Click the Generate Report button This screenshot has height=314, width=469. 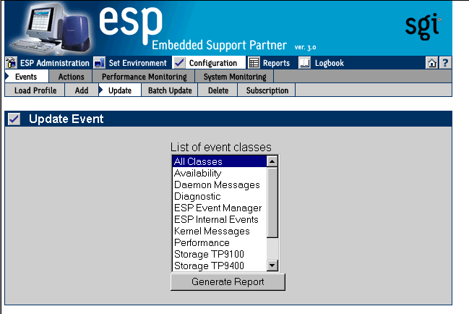click(x=228, y=281)
